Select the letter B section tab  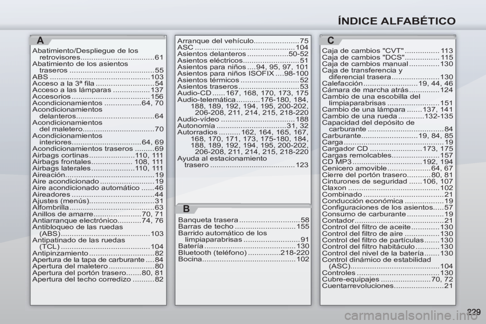186,209
